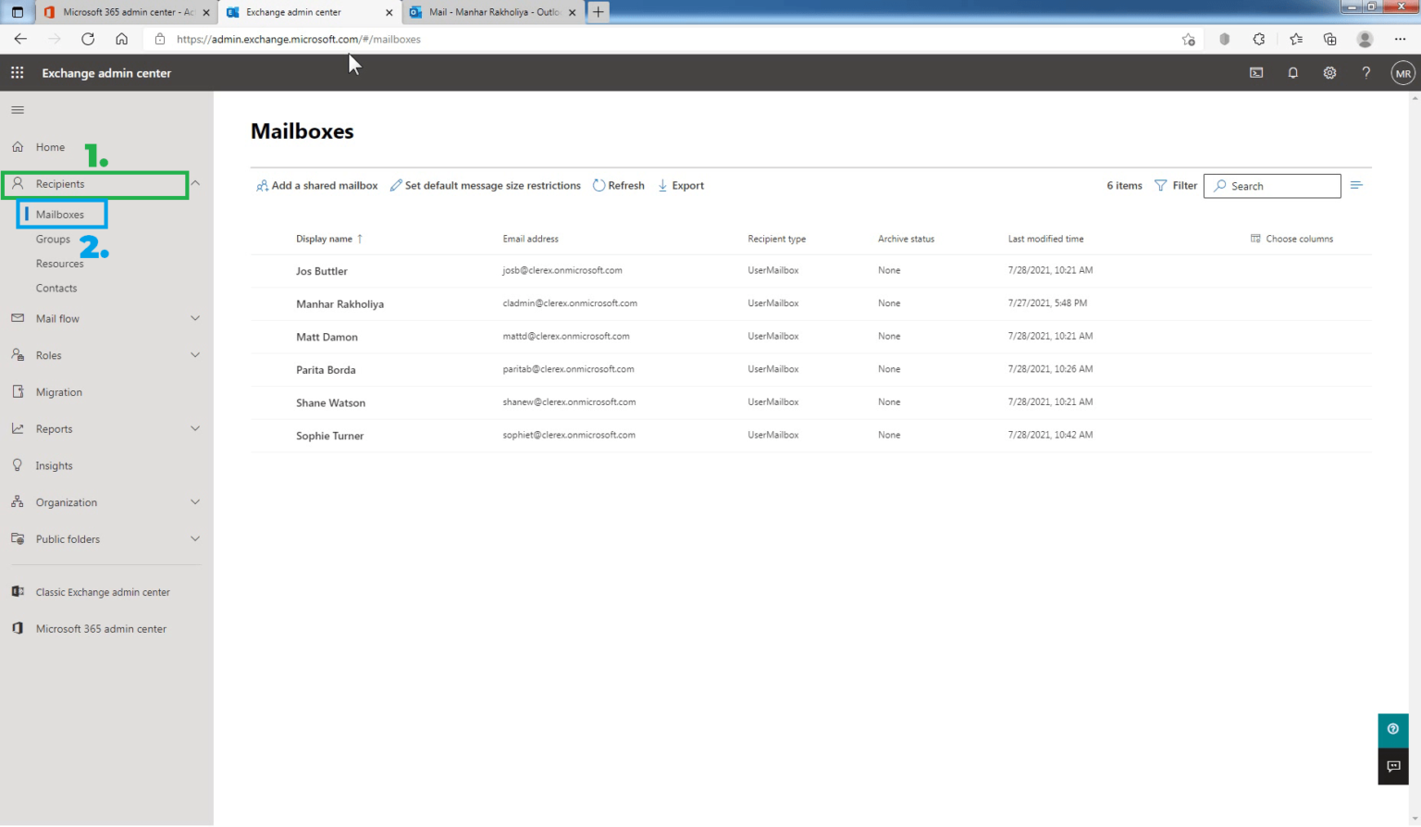Image resolution: width=1421 pixels, height=827 pixels.
Task: Click Add a shared mailbox
Action: coord(316,186)
